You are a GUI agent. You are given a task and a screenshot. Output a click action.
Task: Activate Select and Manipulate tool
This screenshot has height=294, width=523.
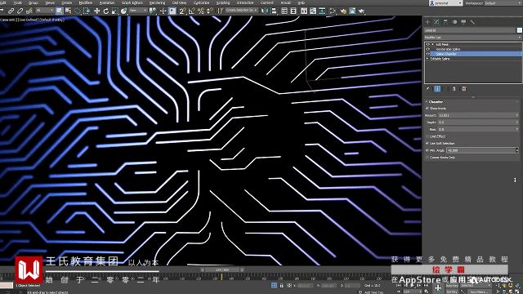(x=163, y=11)
